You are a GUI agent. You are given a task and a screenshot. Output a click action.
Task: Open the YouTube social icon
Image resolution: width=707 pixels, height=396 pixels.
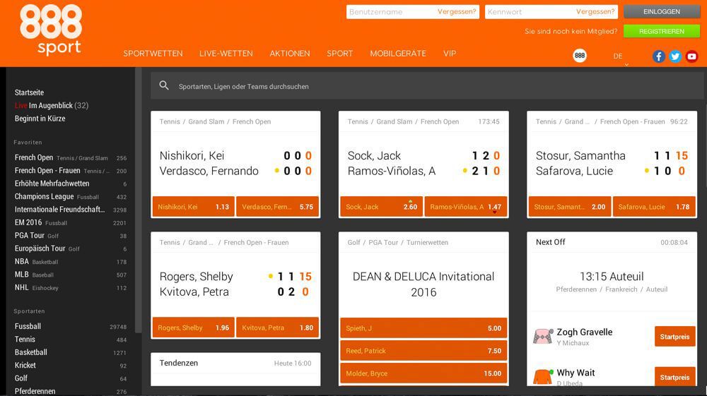click(691, 56)
